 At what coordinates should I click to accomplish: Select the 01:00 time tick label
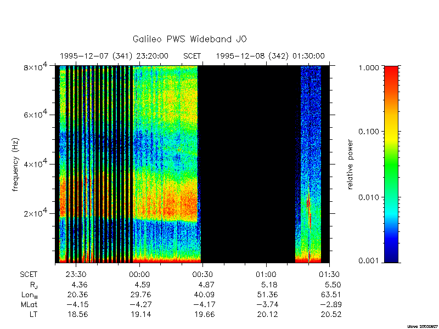pos(266,275)
